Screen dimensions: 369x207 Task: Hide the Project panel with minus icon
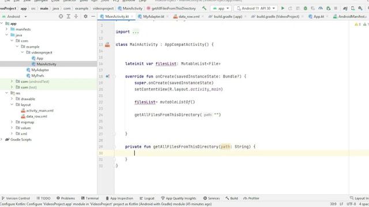click(x=93, y=17)
